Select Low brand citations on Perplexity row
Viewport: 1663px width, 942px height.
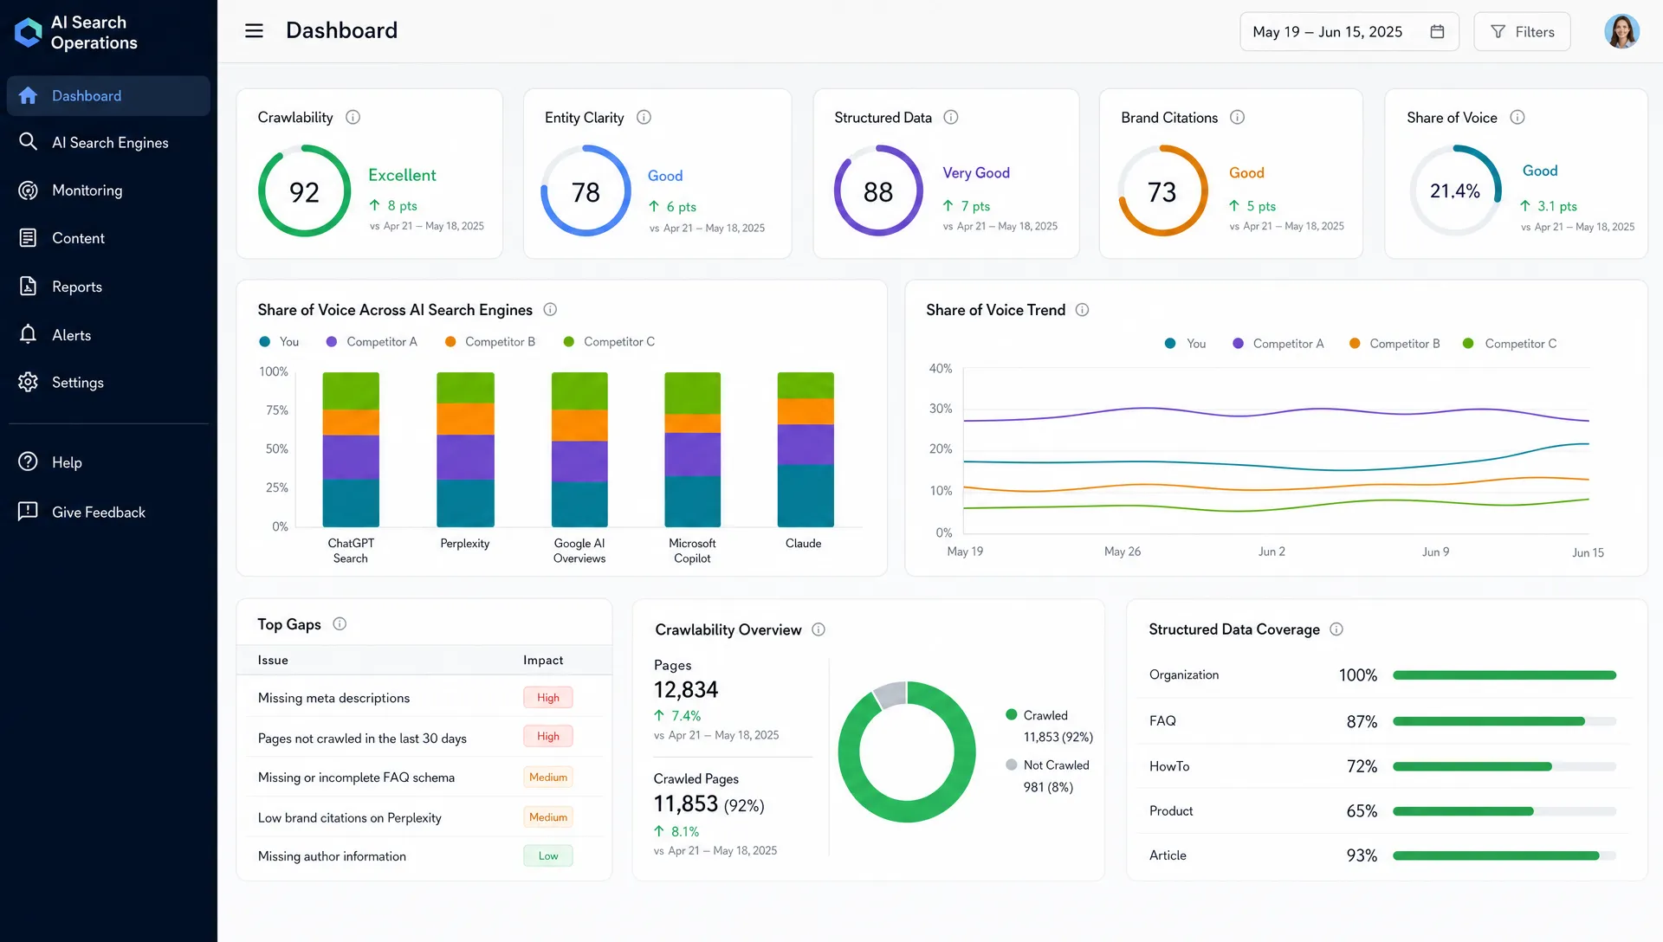point(424,816)
